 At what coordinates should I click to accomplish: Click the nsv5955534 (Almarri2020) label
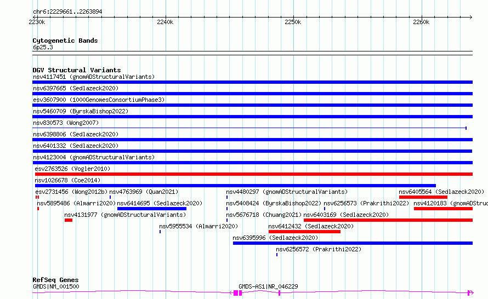(198, 226)
